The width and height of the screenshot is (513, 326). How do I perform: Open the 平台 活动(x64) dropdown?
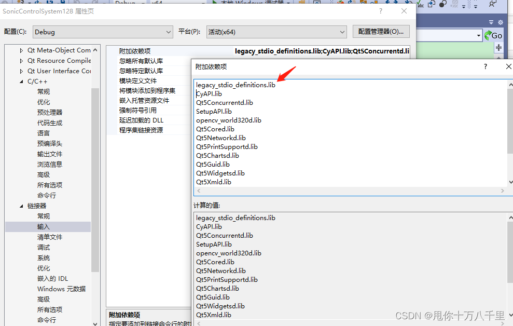276,32
